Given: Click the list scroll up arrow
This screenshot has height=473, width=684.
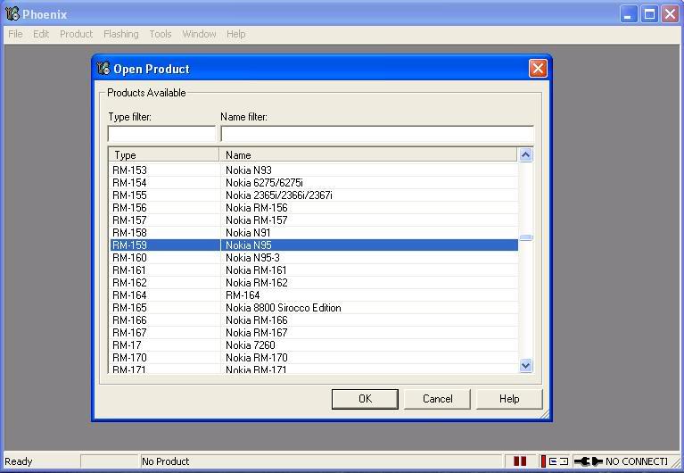Looking at the screenshot, I should pyautogui.click(x=525, y=154).
